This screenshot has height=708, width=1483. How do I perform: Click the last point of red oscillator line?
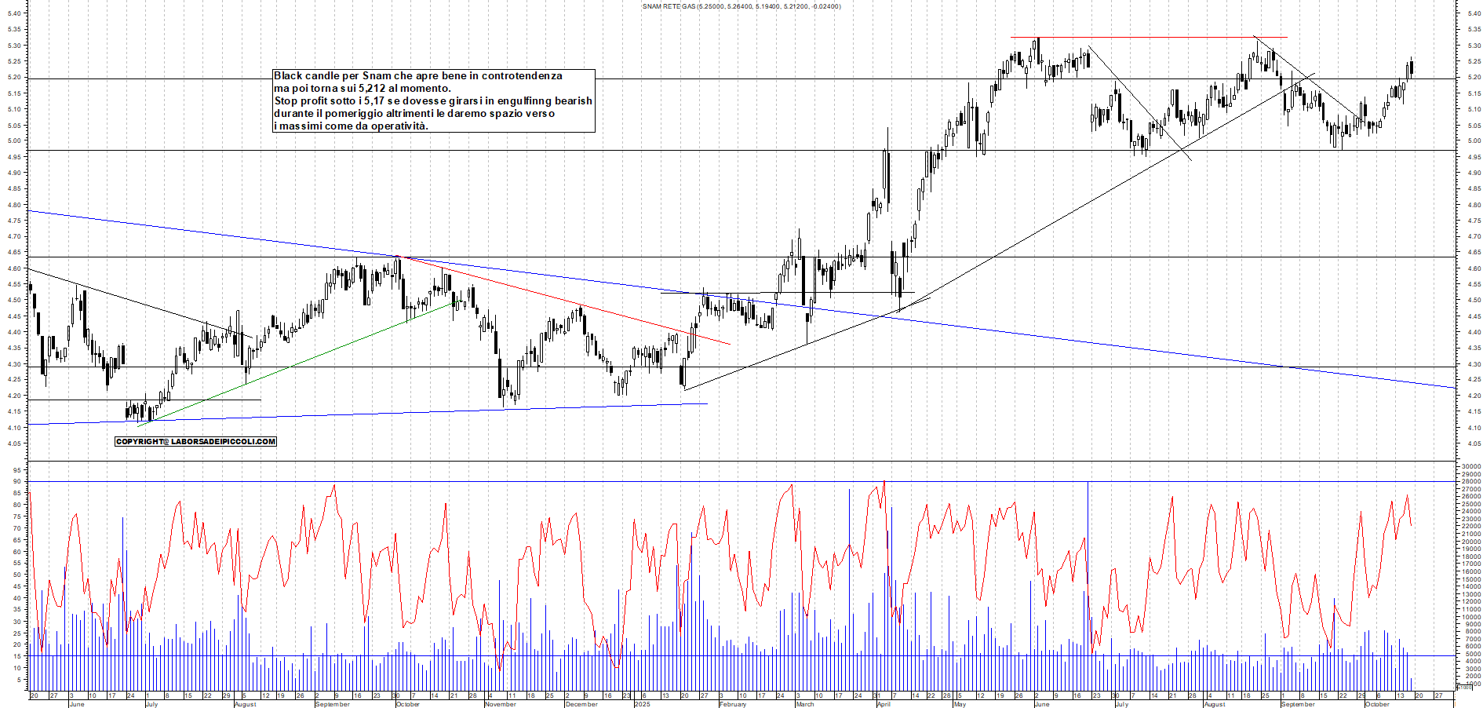1412,526
